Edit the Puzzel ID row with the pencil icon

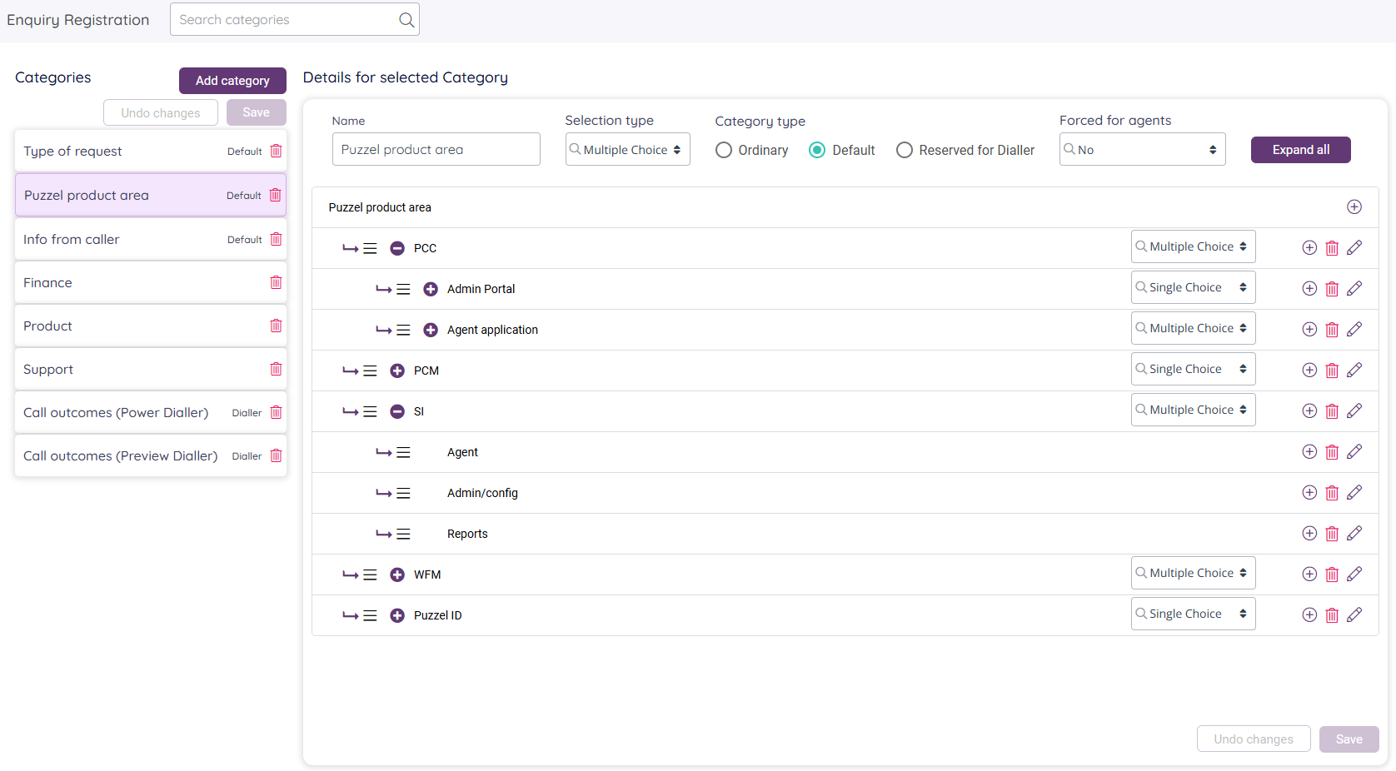pyautogui.click(x=1354, y=614)
